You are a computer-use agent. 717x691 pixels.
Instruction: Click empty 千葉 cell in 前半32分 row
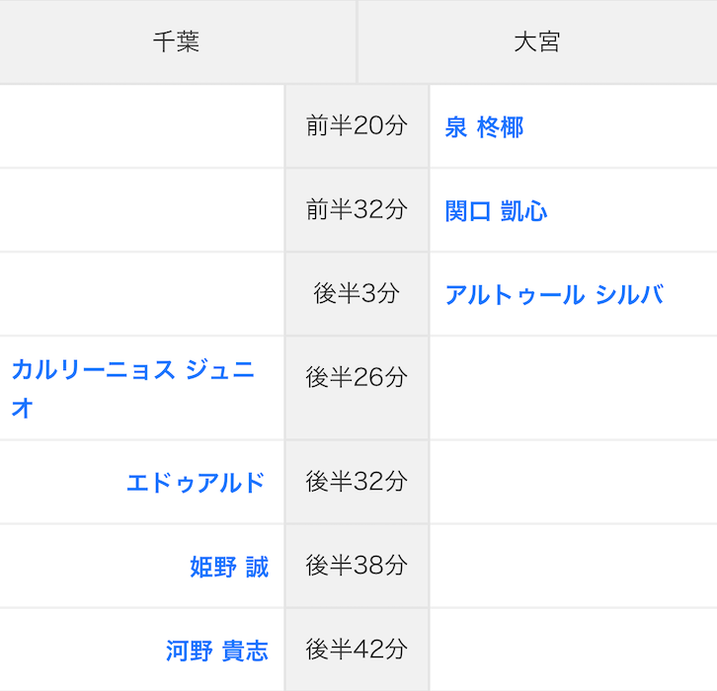pyautogui.click(x=141, y=210)
